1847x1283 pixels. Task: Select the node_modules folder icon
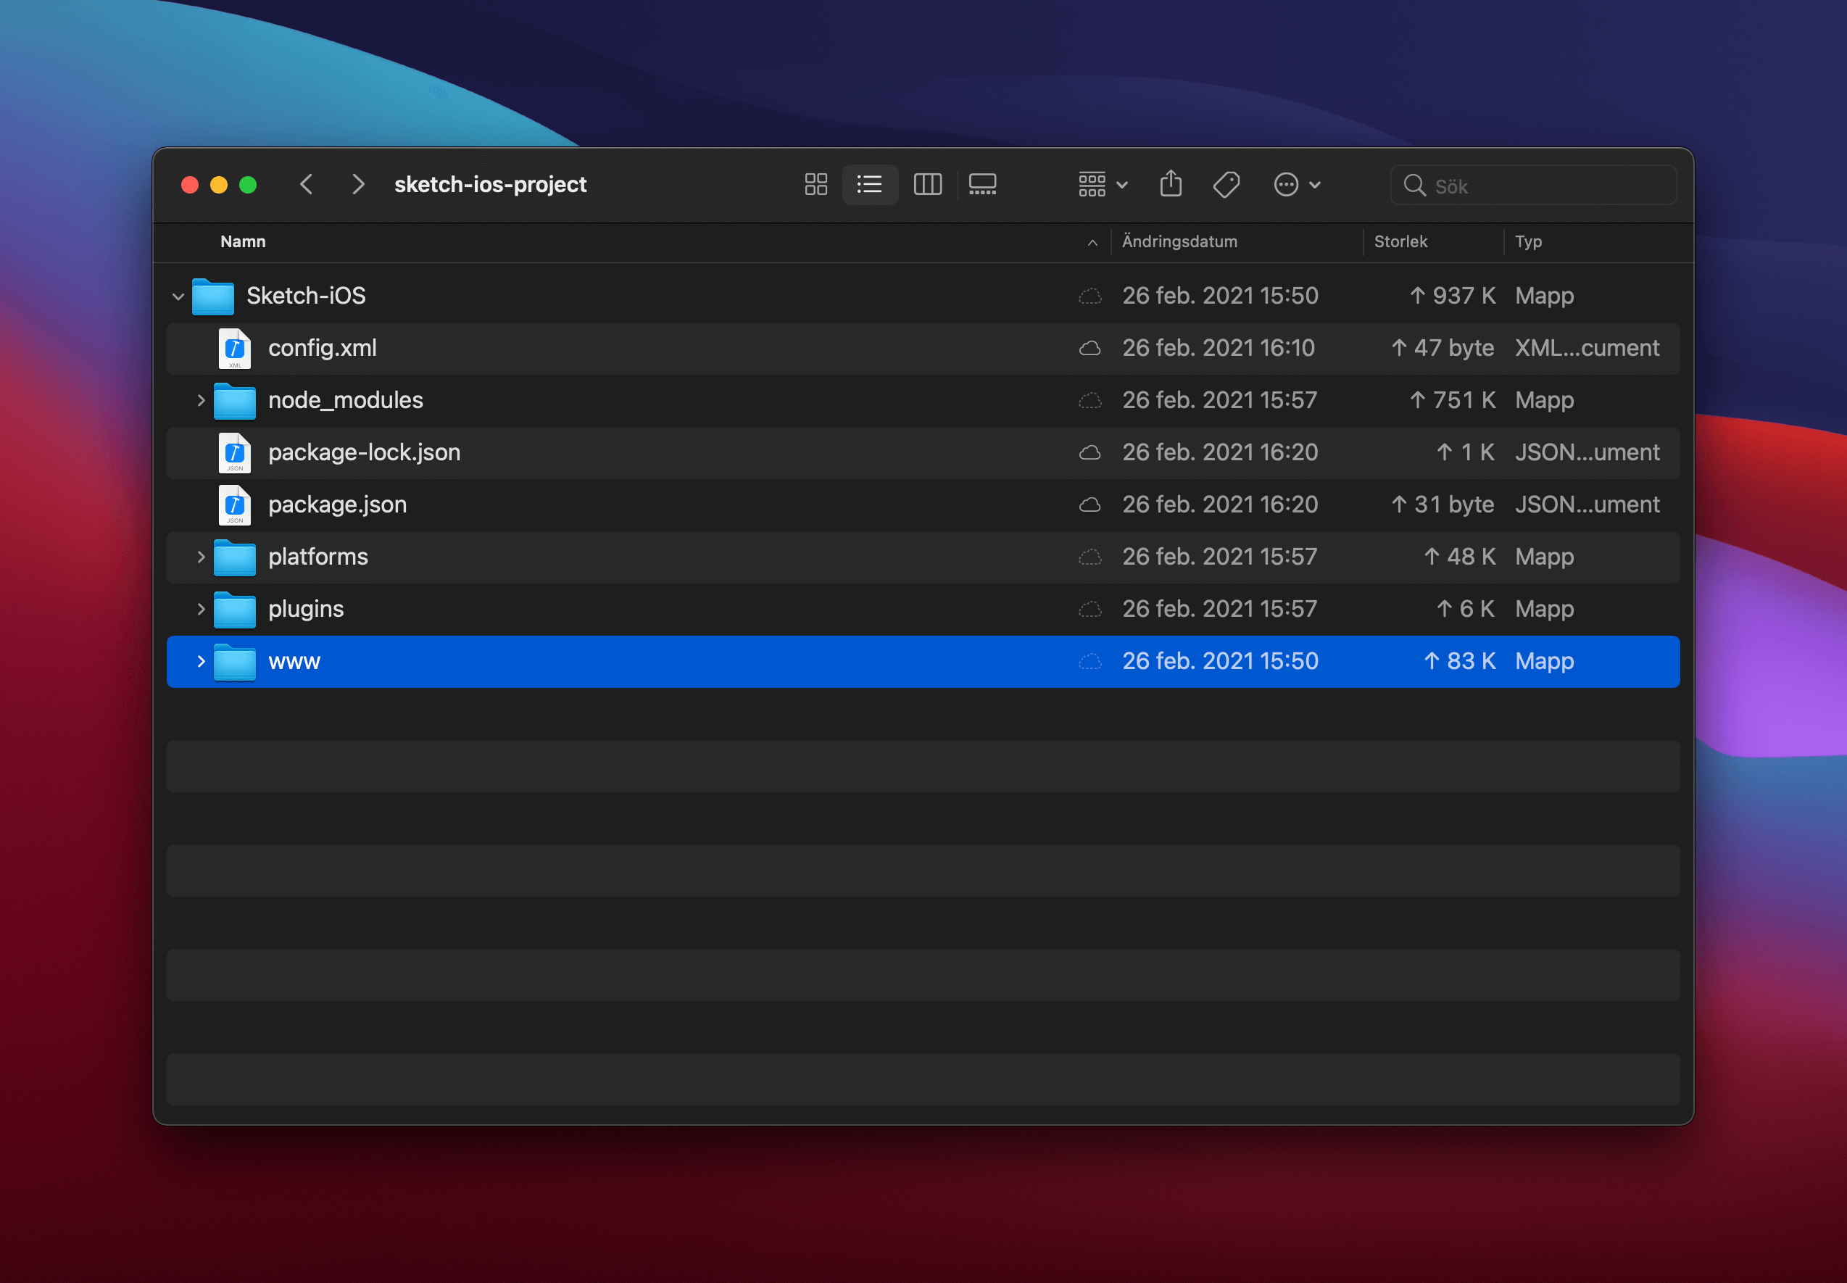click(235, 400)
